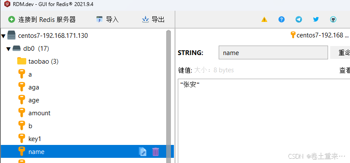Click the key tree vertical scrollbar
Image resolution: width=350 pixels, height=163 pixels.
pyautogui.click(x=168, y=96)
